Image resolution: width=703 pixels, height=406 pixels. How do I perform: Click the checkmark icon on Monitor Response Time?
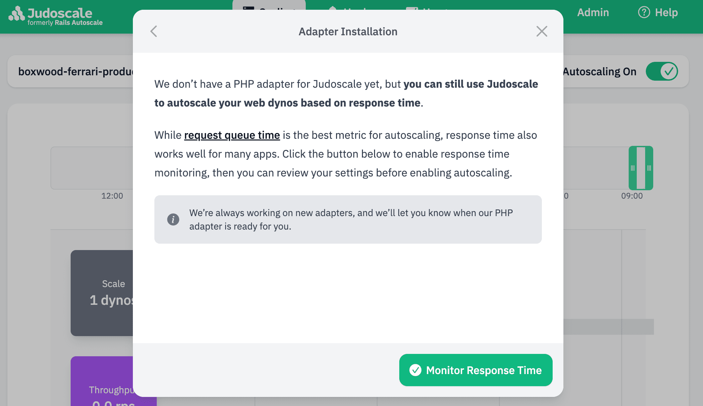point(415,370)
